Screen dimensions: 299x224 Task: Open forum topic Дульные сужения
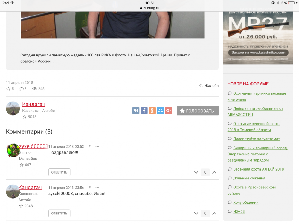tap(249, 178)
